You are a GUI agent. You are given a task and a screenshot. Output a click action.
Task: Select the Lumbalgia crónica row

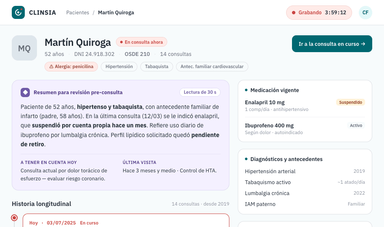click(x=305, y=193)
